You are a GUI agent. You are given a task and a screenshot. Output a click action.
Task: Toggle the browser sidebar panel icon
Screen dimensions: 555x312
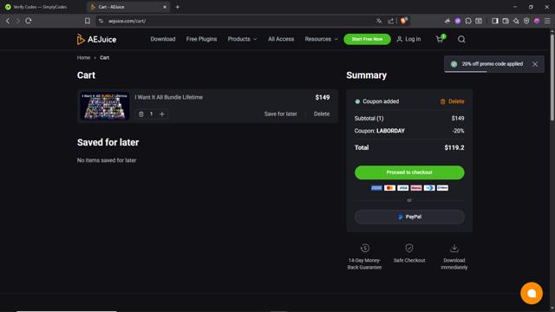click(495, 21)
